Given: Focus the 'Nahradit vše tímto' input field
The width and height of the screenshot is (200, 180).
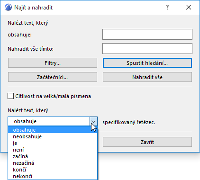Looking at the screenshot, I should click(x=147, y=48).
